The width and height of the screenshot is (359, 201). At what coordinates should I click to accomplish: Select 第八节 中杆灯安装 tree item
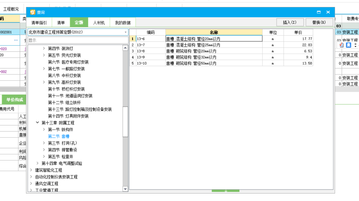coord(64,75)
